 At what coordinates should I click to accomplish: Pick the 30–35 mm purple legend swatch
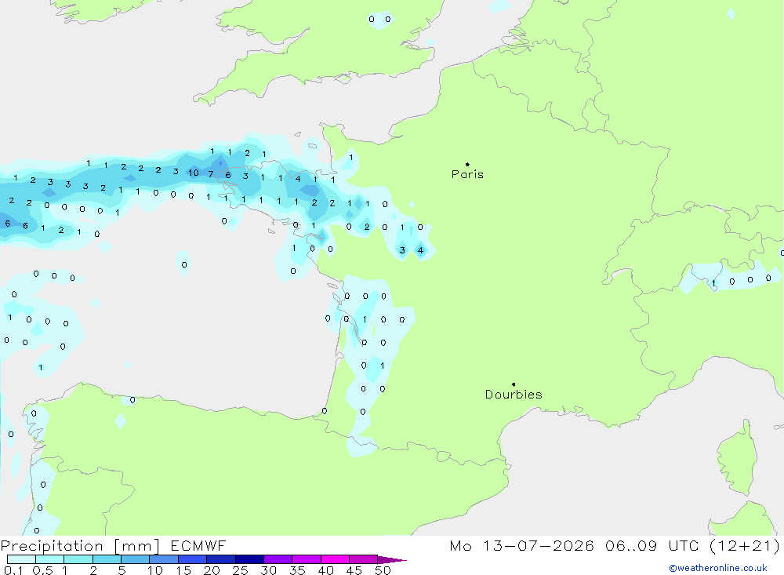(278, 559)
